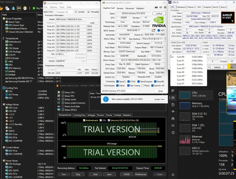Select the Ethernet performance graph in Task Manager
The image size is (236, 179).
click(185, 140)
